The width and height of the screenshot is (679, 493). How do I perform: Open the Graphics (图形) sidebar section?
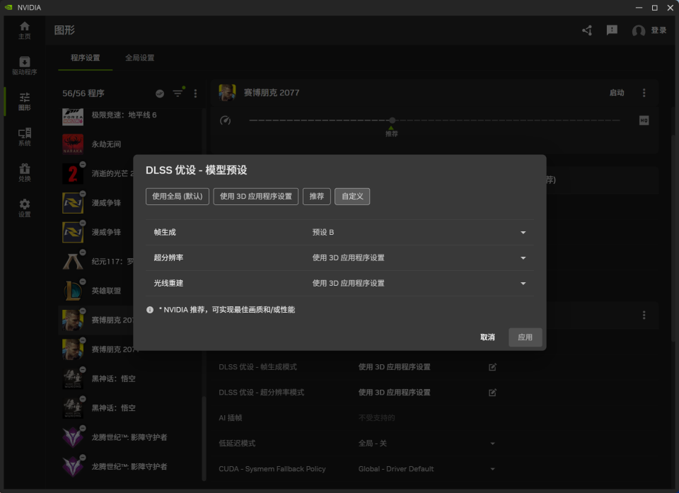[25, 101]
